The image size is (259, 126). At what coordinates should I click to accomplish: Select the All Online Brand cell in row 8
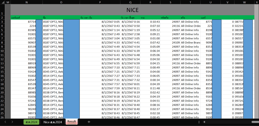pos(190,43)
